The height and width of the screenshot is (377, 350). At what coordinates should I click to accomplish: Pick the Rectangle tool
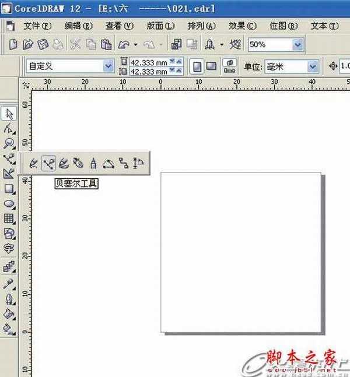coord(9,189)
